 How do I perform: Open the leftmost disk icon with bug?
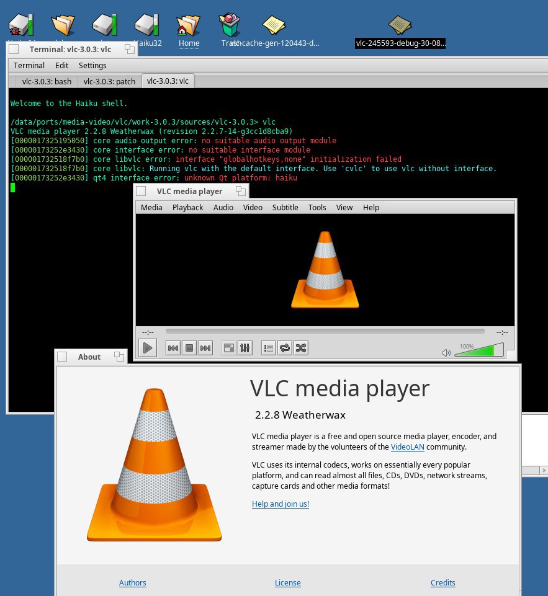[21, 25]
